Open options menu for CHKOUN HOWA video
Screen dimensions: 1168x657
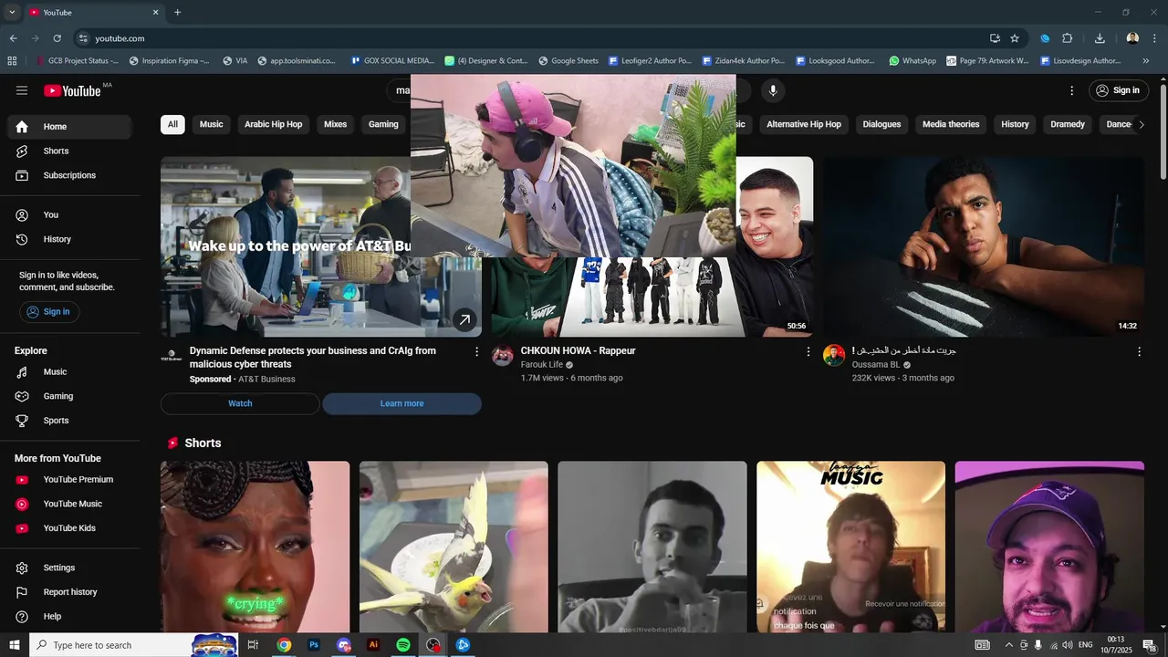click(x=808, y=351)
